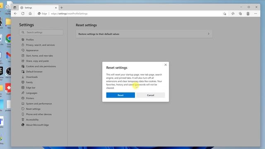Open Accessibility settings section
The height and width of the screenshot is (149, 265).
pyautogui.click(x=32, y=120)
